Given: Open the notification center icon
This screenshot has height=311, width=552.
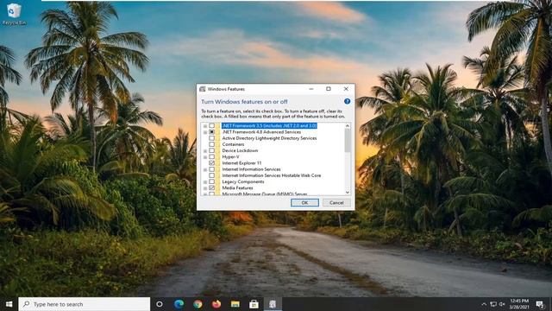Looking at the screenshot, I should tap(540, 304).
